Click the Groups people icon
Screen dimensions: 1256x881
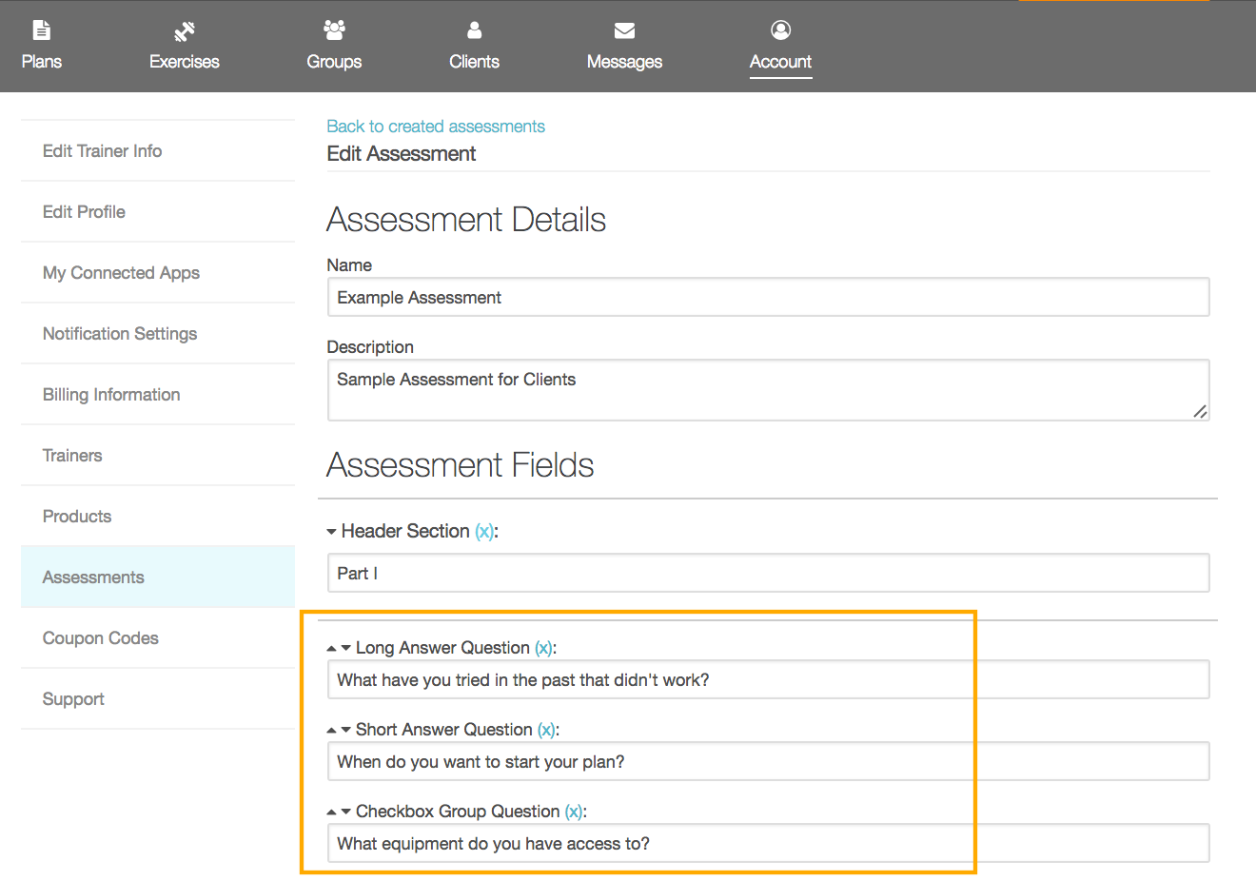tap(334, 29)
